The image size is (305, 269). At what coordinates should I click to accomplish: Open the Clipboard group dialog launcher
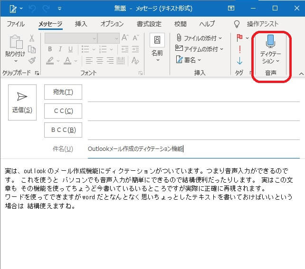coord(37,73)
